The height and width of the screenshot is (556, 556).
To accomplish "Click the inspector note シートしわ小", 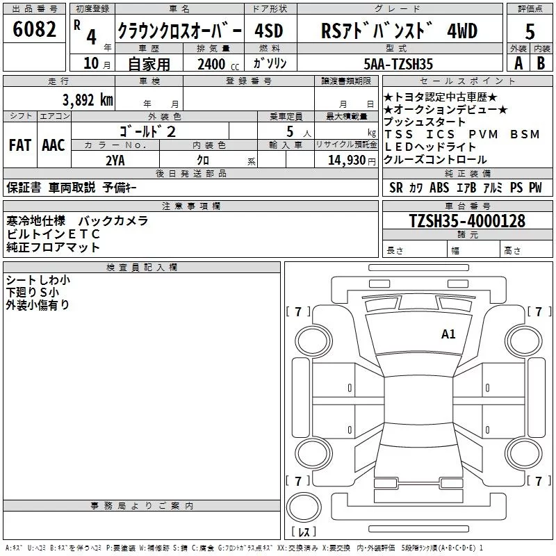I will 38,280.
